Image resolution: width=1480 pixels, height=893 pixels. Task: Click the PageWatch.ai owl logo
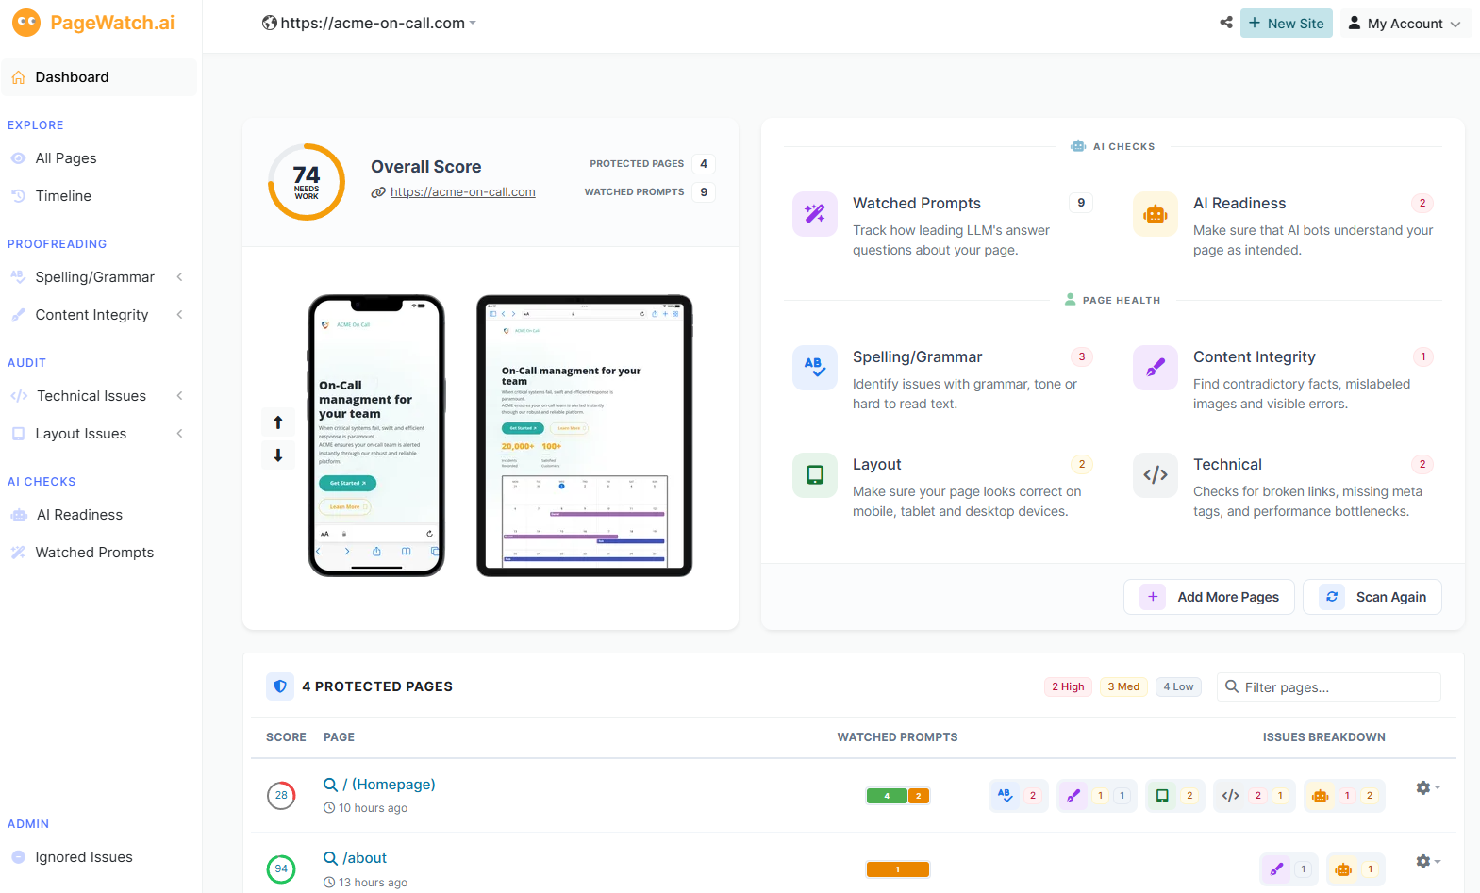coord(26,23)
